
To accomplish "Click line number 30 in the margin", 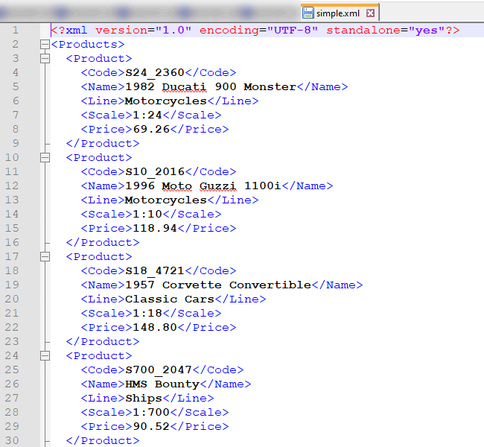I will tap(13, 441).
